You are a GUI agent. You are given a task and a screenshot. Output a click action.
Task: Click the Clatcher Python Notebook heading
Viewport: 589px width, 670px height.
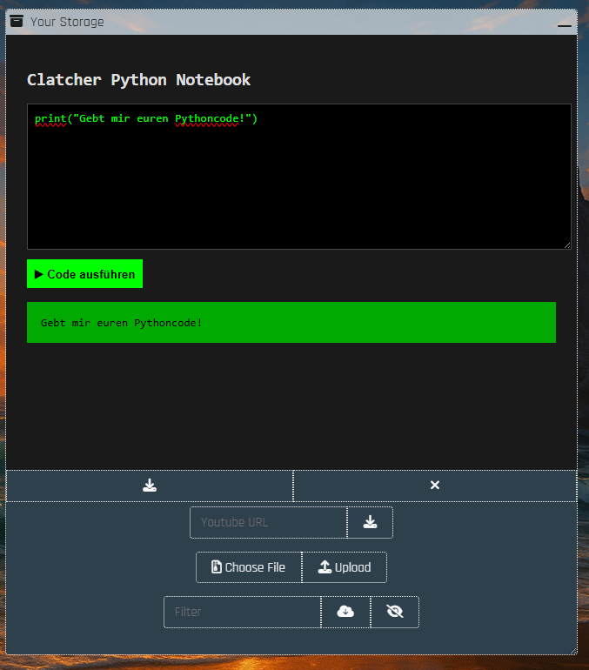[139, 80]
